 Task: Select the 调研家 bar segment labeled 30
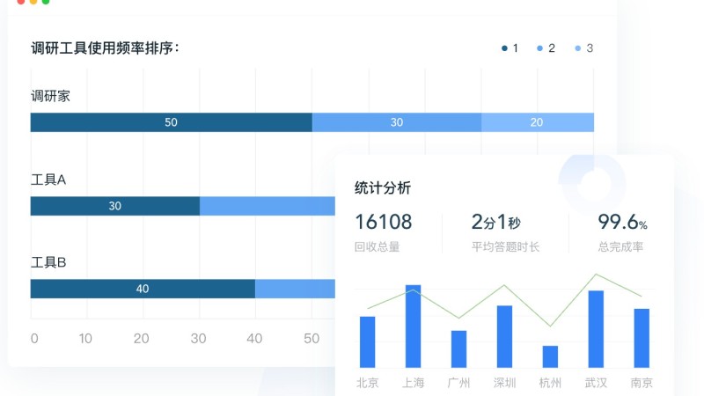(x=397, y=122)
